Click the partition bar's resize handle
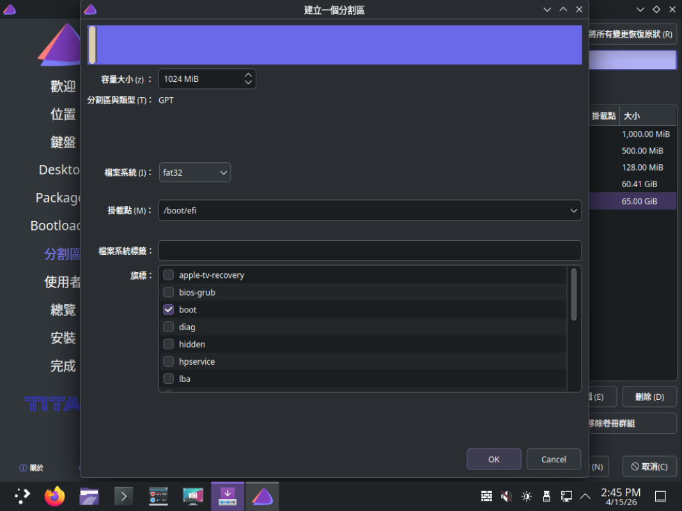Image resolution: width=682 pixels, height=511 pixels. tap(92, 45)
